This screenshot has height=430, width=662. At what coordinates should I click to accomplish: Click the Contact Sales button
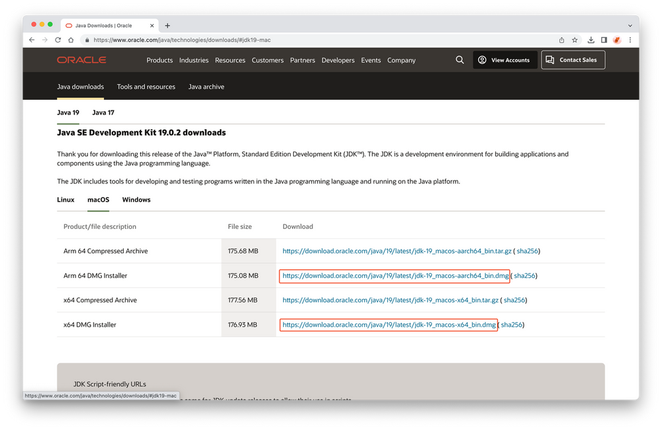point(573,60)
